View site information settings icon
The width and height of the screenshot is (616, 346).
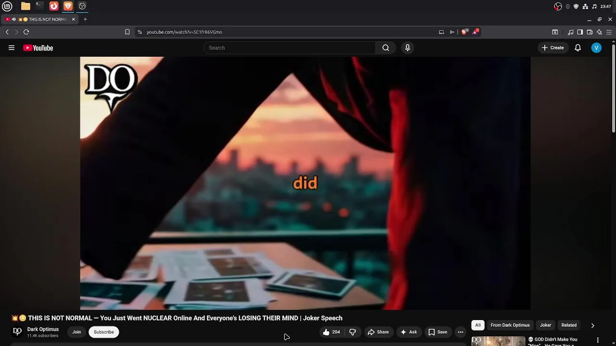click(x=140, y=32)
